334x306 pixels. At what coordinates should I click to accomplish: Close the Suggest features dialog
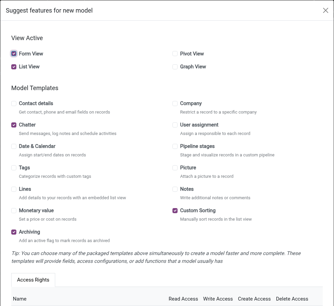click(325, 11)
